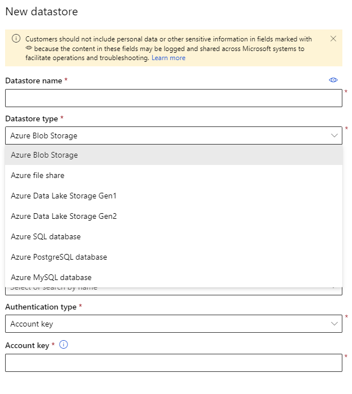Choose Azure file share option
The height and width of the screenshot is (394, 352).
click(x=174, y=175)
